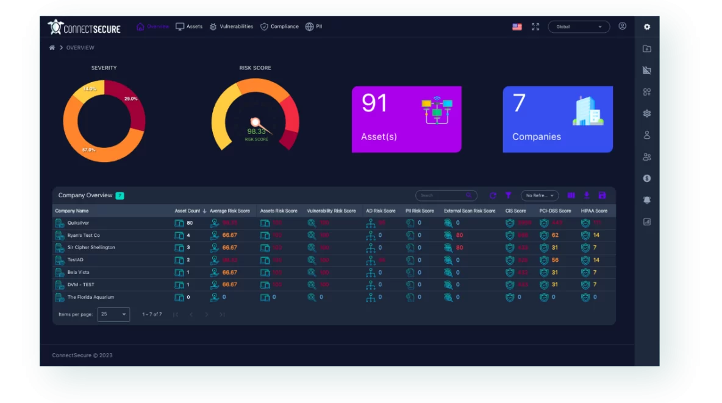
Task: Click the US flag language icon
Action: point(517,27)
